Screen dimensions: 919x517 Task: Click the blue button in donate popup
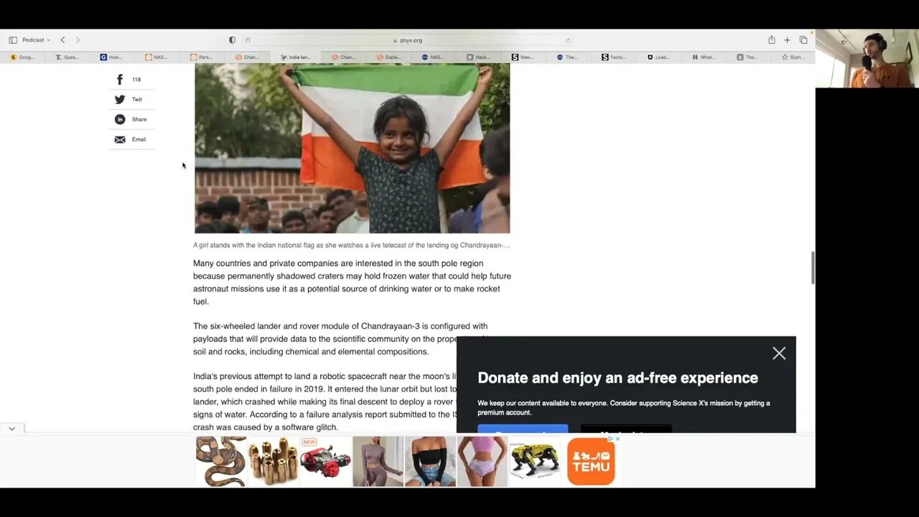[523, 429]
